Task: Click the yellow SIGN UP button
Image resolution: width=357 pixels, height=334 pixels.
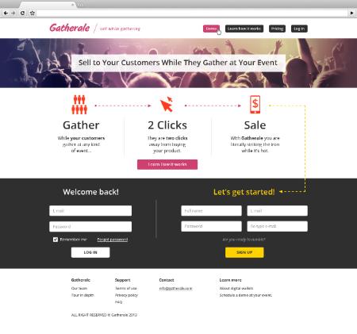Action: [244, 252]
